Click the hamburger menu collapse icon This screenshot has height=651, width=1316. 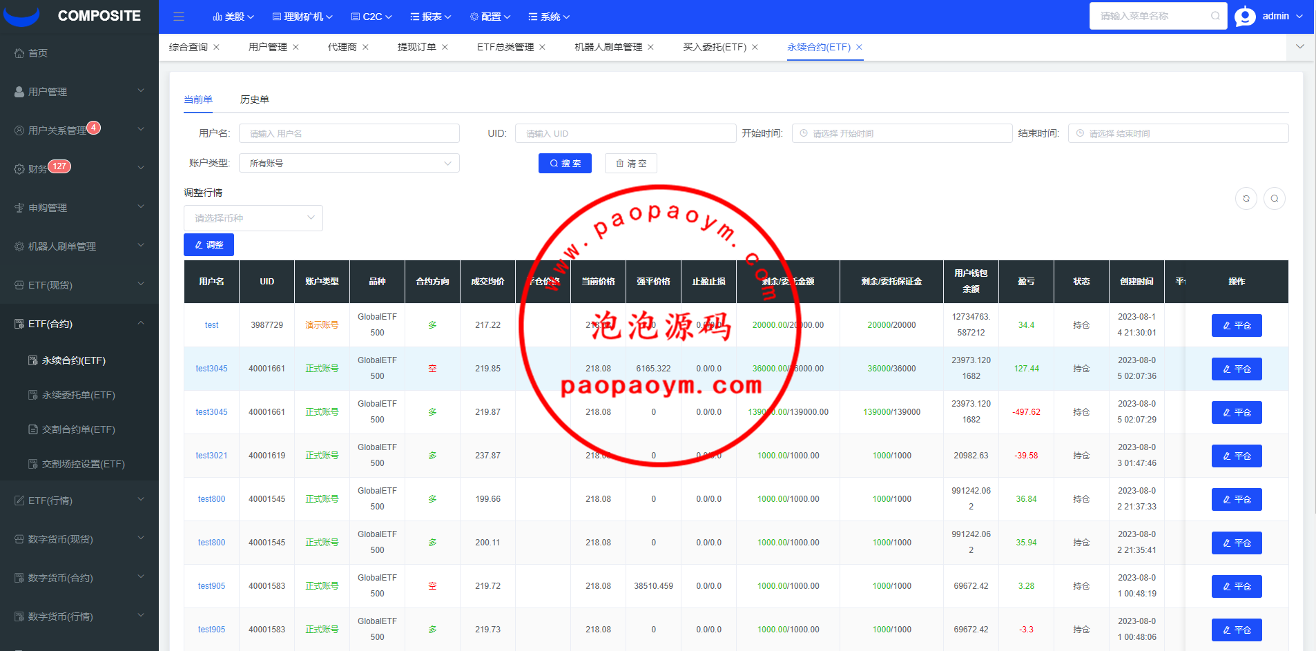coord(179,17)
